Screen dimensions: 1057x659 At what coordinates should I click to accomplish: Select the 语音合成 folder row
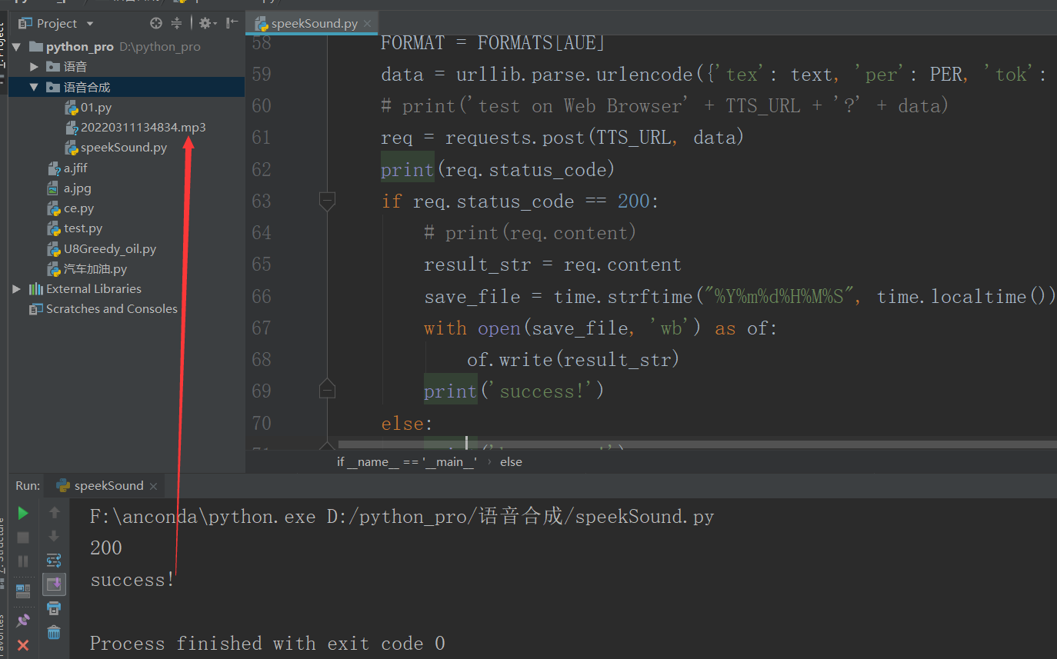[x=127, y=87]
